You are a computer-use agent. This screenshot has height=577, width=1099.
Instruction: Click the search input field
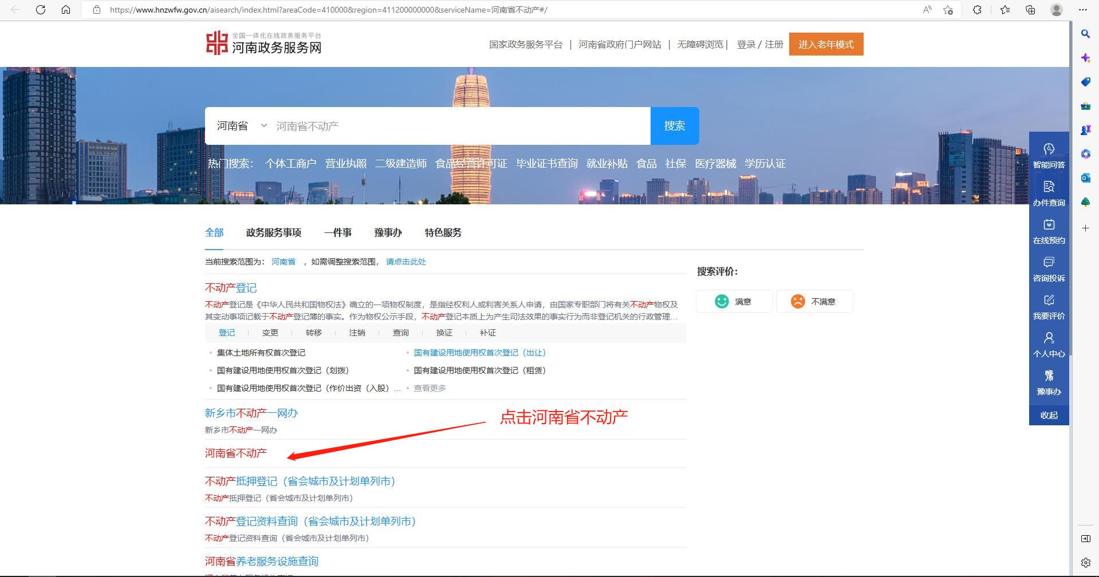point(460,126)
